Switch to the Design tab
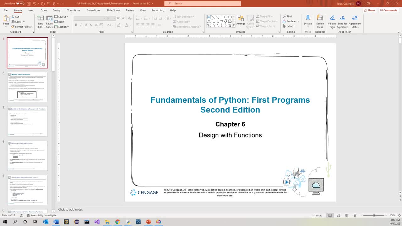The image size is (402, 226). click(57, 10)
